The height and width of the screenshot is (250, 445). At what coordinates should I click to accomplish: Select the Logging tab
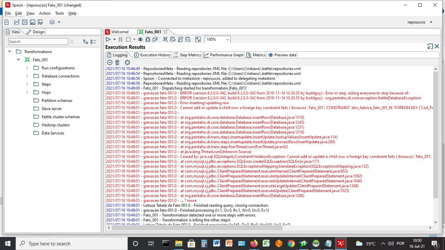coord(117,55)
